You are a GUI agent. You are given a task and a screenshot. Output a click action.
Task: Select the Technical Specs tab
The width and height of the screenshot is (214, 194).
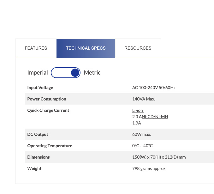tap(86, 48)
